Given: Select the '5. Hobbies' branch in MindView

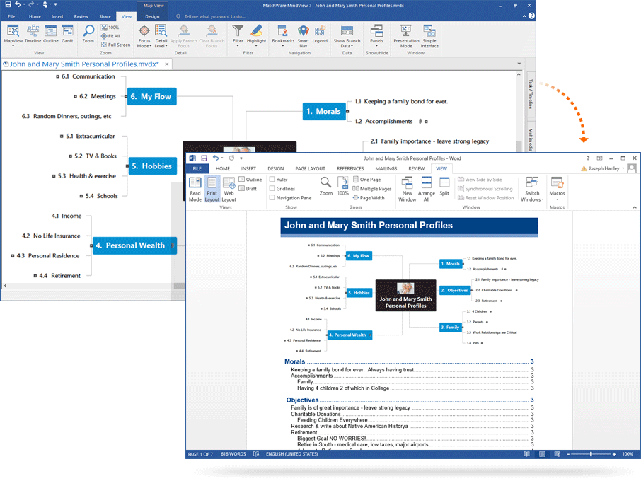Looking at the screenshot, I should pos(153,166).
